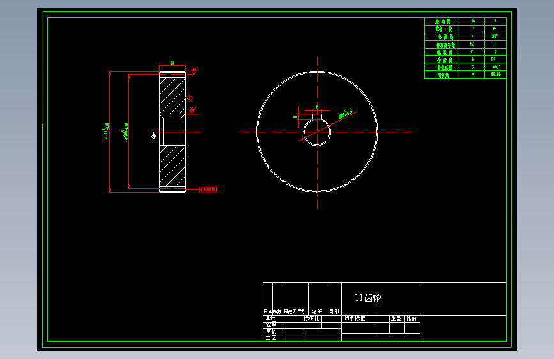This screenshot has width=554, height=359.
Task: Select the "工艺" row label
Action: point(271,338)
